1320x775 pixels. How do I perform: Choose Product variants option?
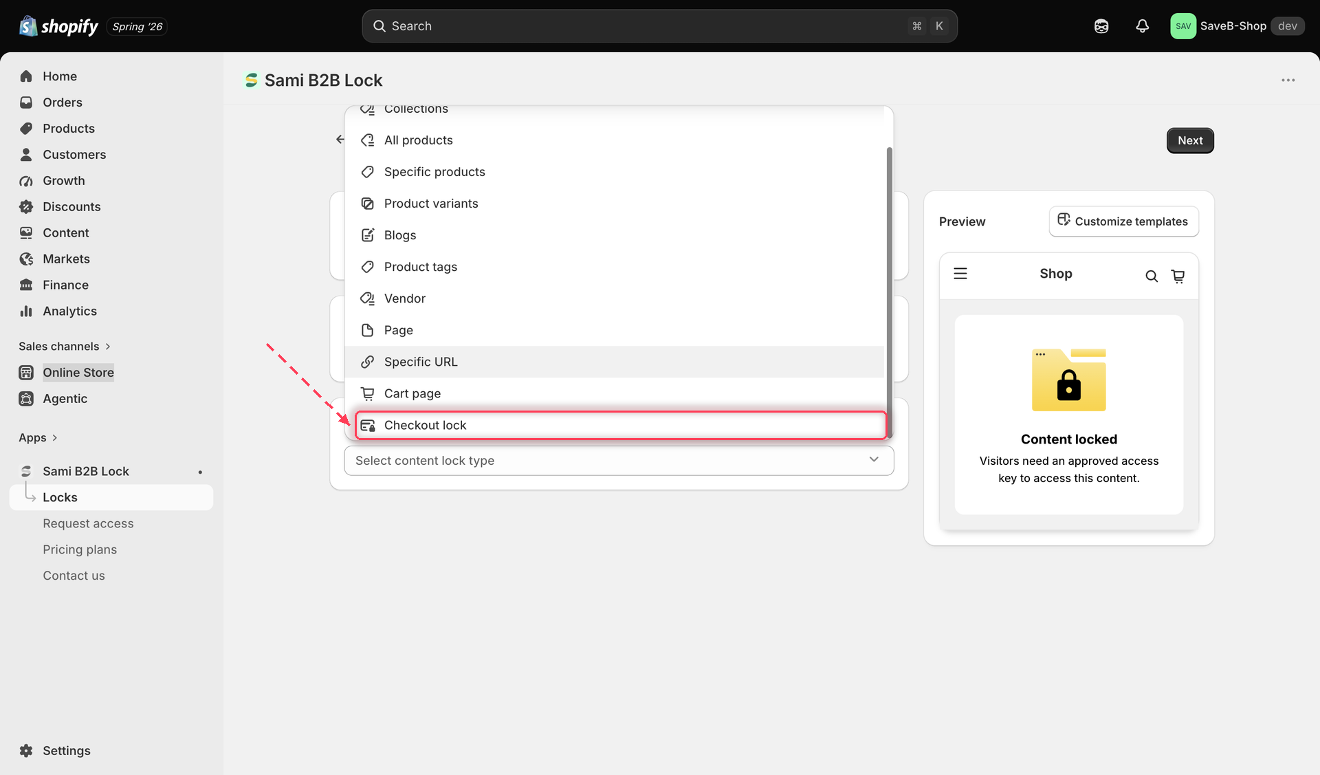[615, 204]
